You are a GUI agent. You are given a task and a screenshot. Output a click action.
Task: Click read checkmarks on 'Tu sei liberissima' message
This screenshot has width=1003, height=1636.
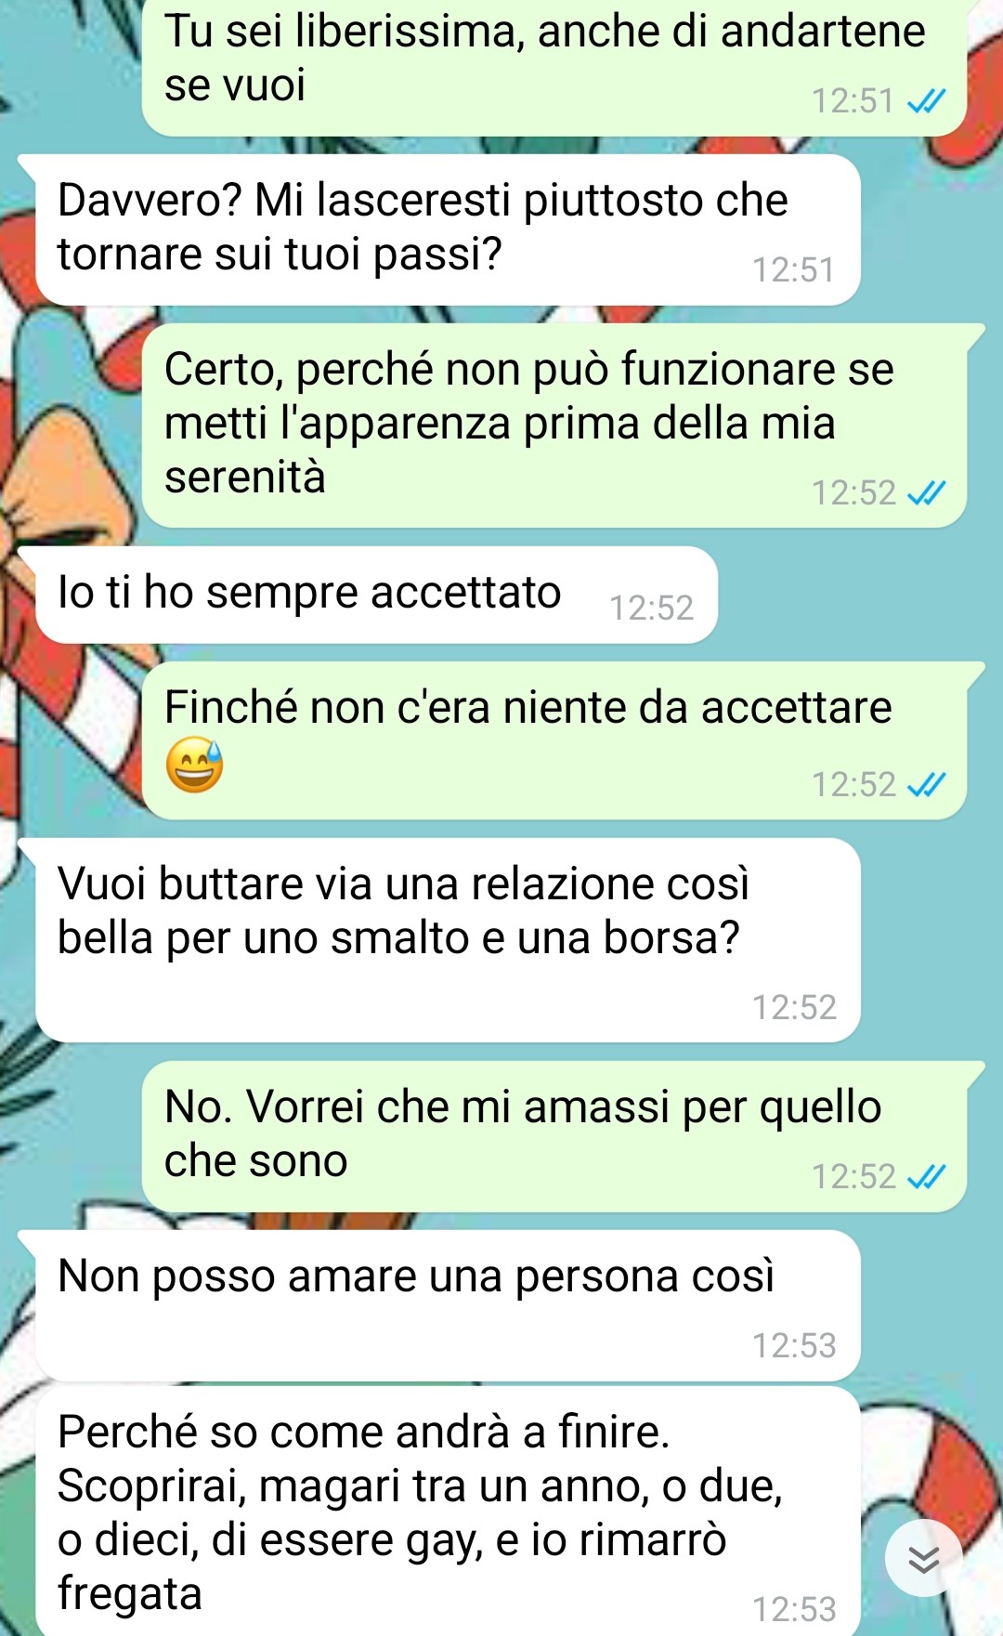point(926,100)
